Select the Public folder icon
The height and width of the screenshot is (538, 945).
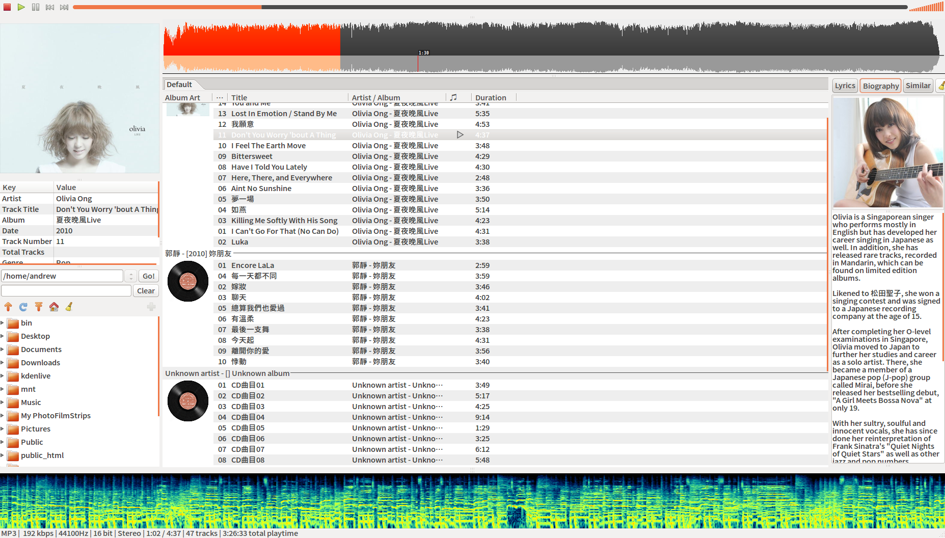coord(13,442)
